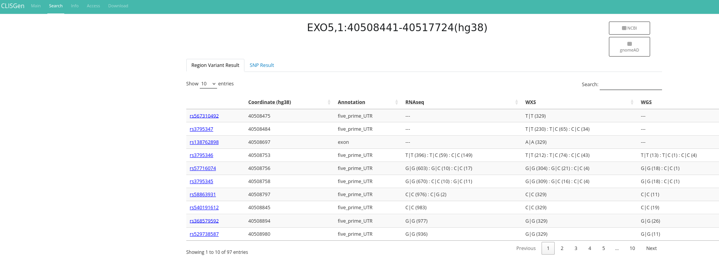Select the Region Variant Result tab

click(215, 65)
